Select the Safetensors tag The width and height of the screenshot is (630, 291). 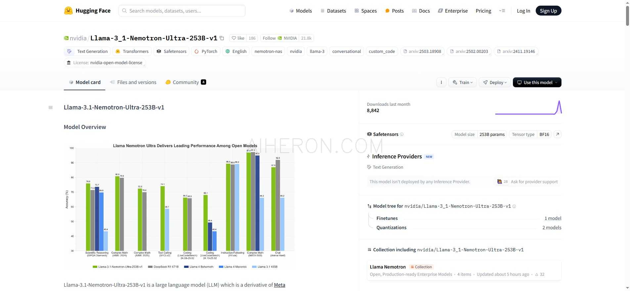172,51
